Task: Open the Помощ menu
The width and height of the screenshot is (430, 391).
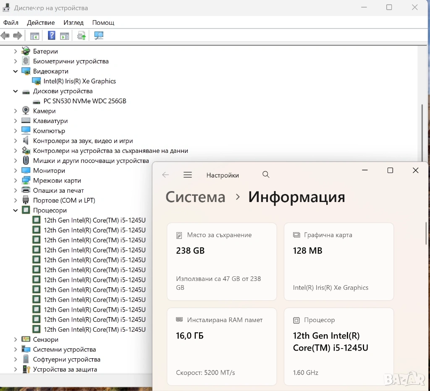Action: pos(103,23)
